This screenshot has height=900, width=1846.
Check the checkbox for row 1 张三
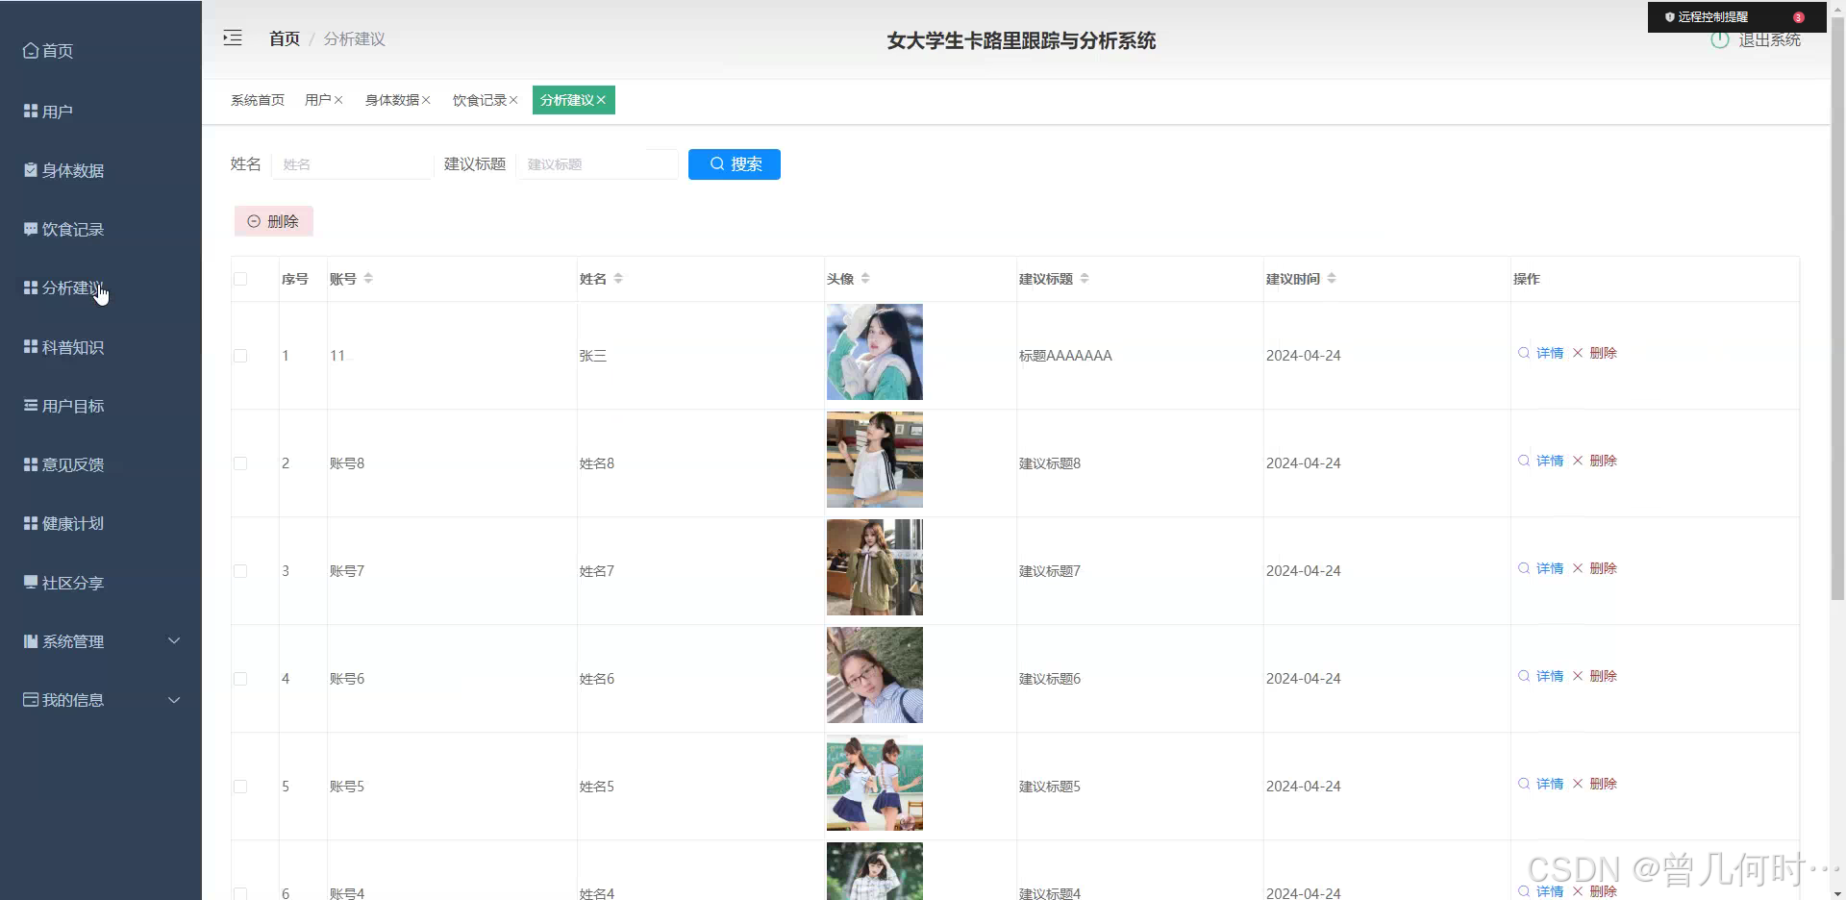tap(240, 356)
